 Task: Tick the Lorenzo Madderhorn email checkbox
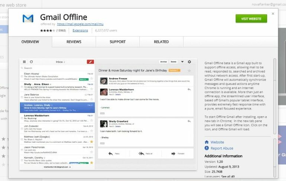[22, 118]
